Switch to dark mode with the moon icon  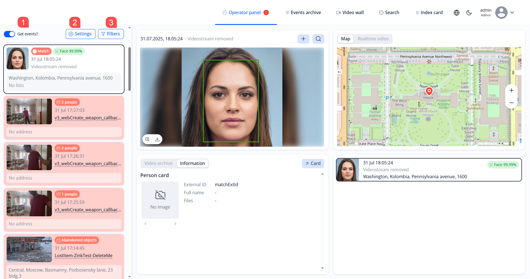(469, 12)
